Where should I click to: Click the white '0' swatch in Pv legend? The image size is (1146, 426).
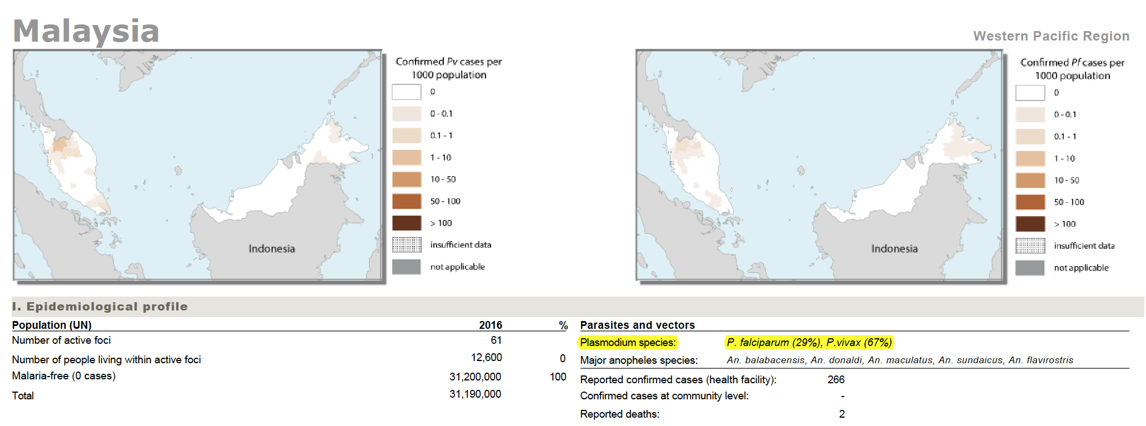(x=406, y=92)
